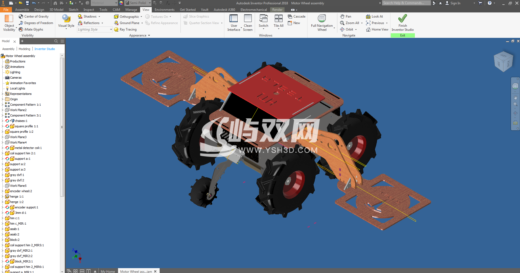Click the model browser vertical scrollbar
This screenshot has width=520, height=273.
tap(62, 127)
